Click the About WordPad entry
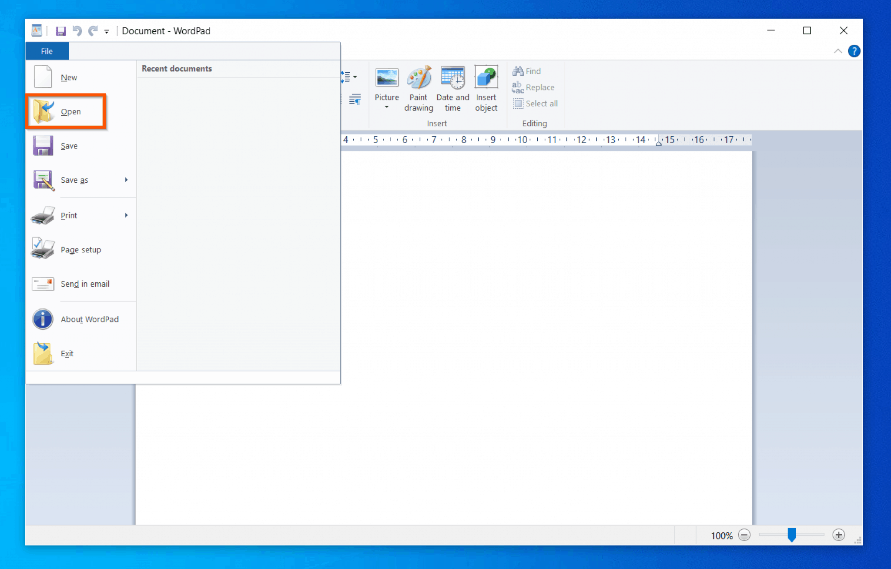The width and height of the screenshot is (891, 569). tap(90, 319)
